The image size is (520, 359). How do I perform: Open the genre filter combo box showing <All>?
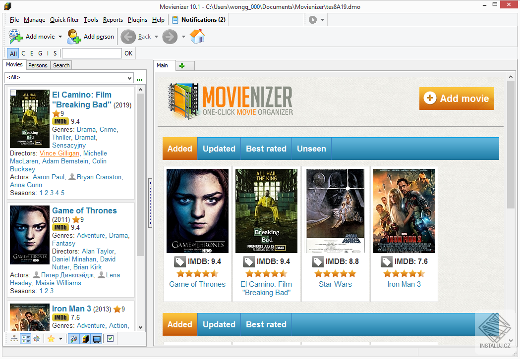tap(69, 78)
